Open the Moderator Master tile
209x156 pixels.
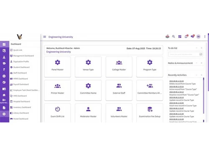(x=88, y=113)
